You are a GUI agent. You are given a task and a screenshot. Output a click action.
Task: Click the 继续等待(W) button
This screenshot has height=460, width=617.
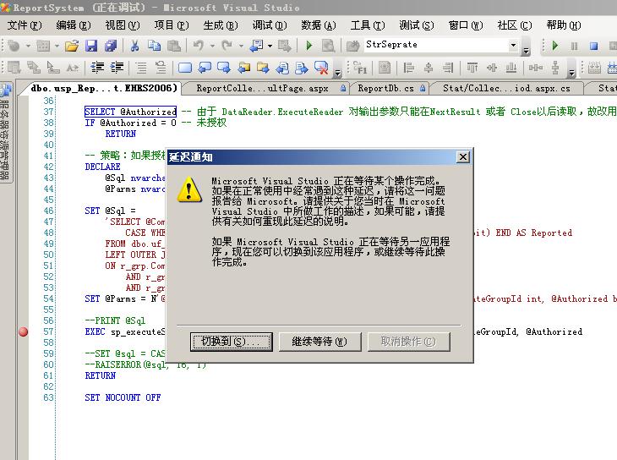click(319, 342)
